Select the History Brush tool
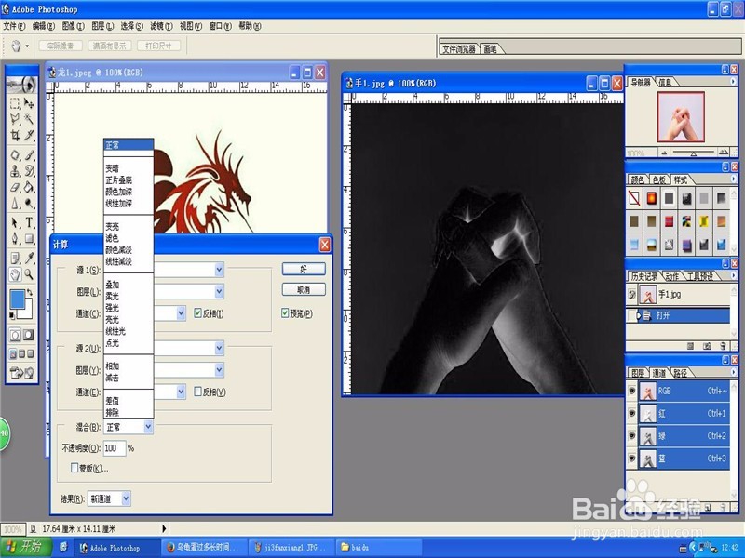The height and width of the screenshot is (558, 745). (29, 171)
